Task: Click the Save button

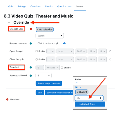Action: click(40, 93)
